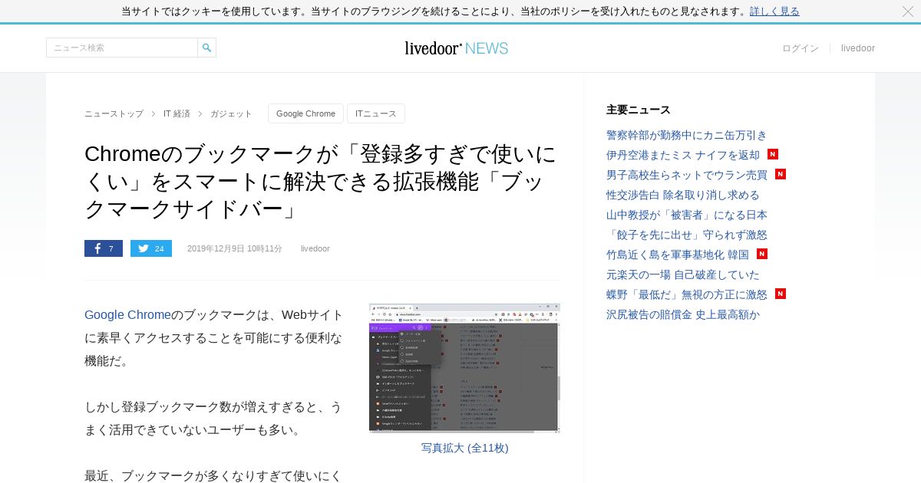Viewport: 921px width, 483px height.
Task: Read 伊丹空港またミス ナイフを返却 headline
Action: (x=683, y=155)
